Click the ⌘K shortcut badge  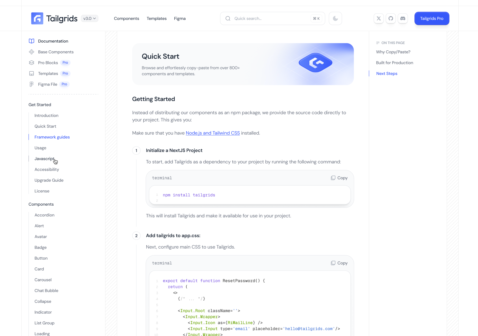(316, 18)
